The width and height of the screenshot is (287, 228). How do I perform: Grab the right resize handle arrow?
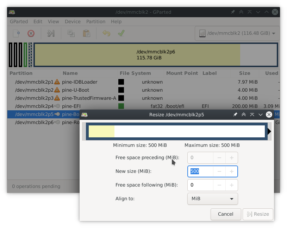click(x=269, y=131)
